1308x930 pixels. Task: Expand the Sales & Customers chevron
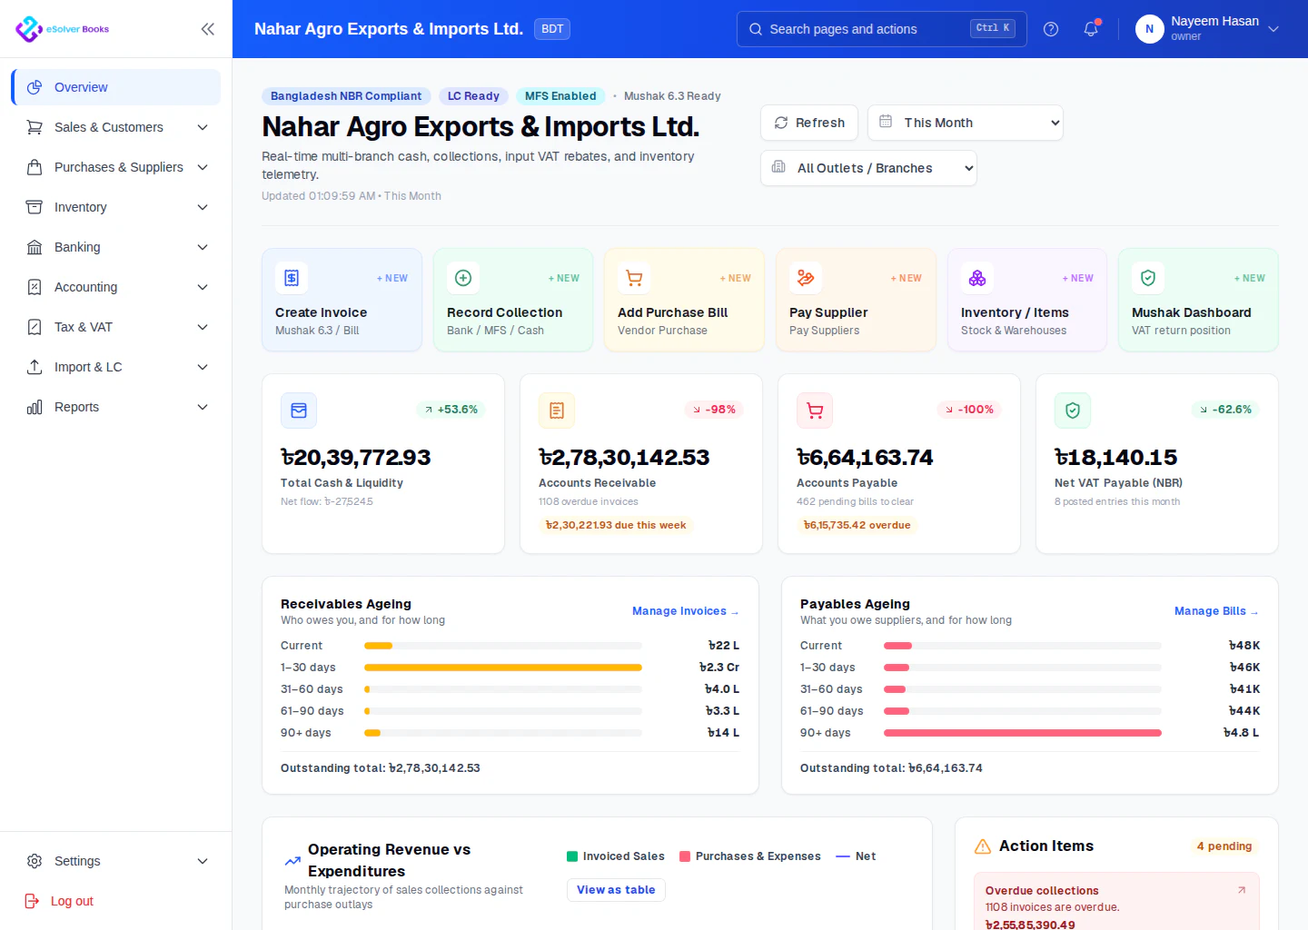203,127
